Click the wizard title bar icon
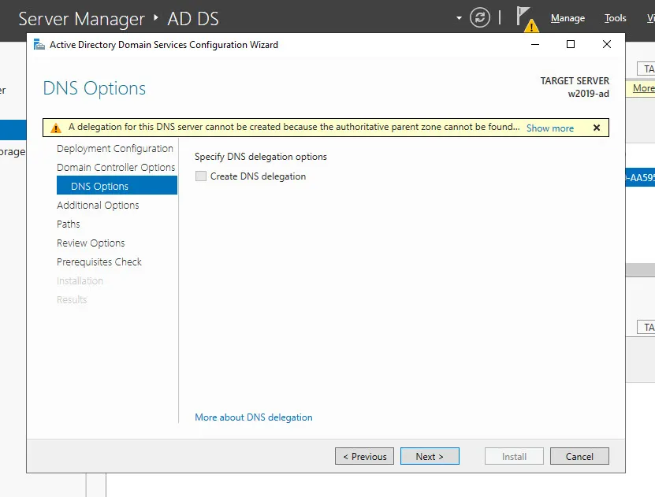This screenshot has height=497, width=655. pyautogui.click(x=39, y=45)
